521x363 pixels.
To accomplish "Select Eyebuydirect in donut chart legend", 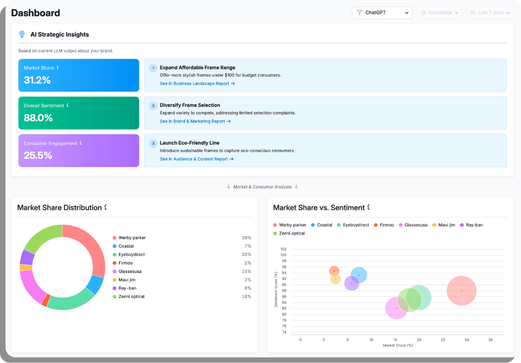I will (x=132, y=254).
